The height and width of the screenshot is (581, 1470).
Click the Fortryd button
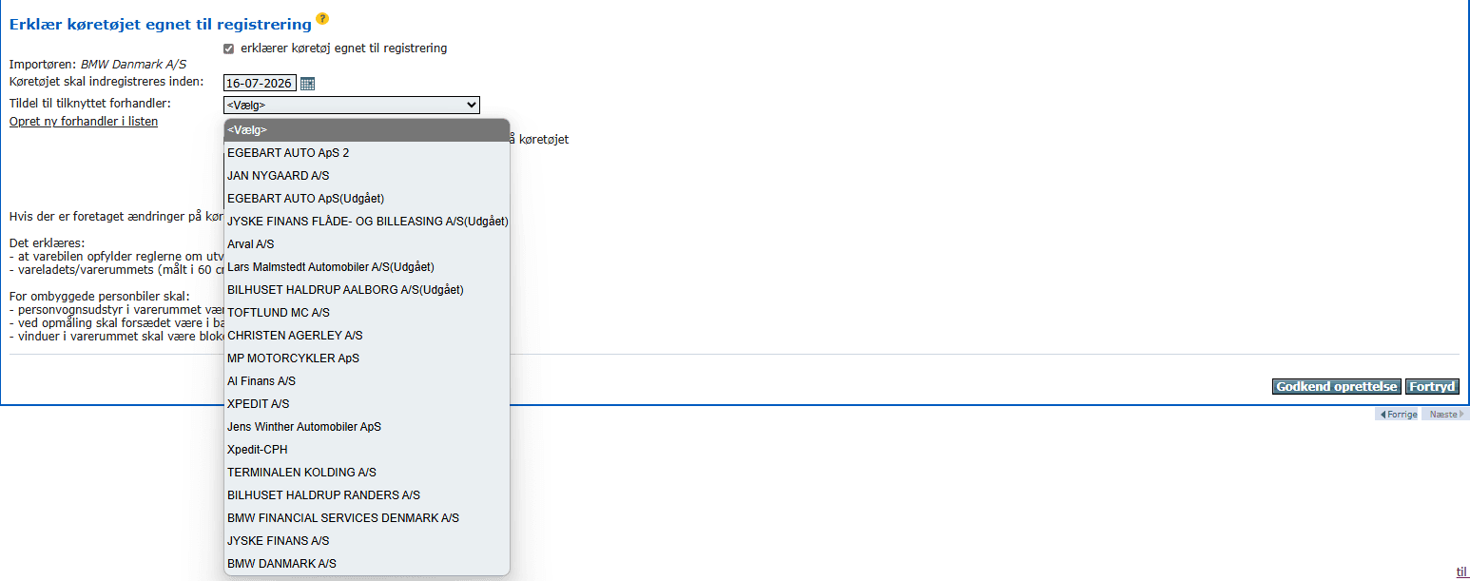point(1432,387)
